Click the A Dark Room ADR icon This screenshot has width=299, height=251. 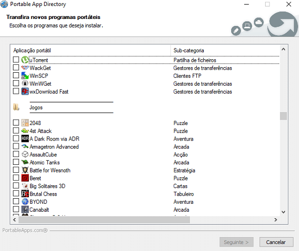pyautogui.click(x=25, y=138)
